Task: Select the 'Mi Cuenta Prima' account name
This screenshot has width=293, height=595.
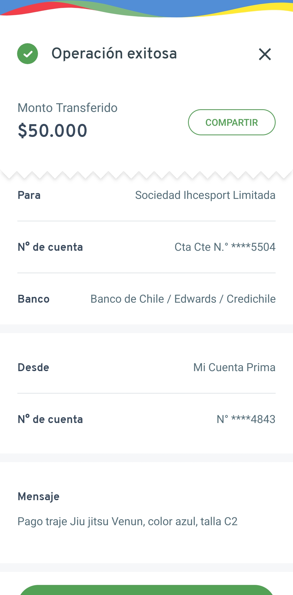Action: [x=234, y=368]
